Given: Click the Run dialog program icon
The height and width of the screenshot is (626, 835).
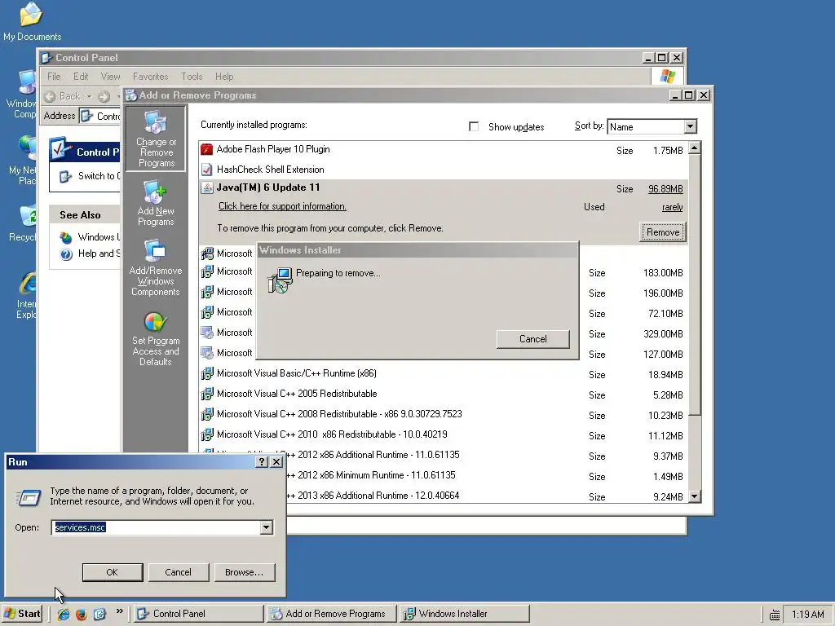Looking at the screenshot, I should tap(28, 498).
